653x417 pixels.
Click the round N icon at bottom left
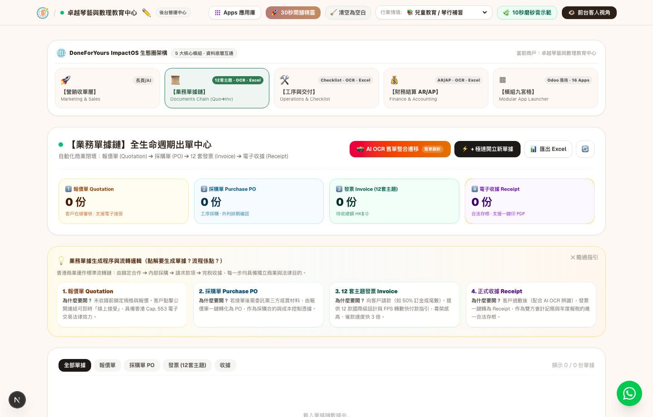tap(17, 400)
